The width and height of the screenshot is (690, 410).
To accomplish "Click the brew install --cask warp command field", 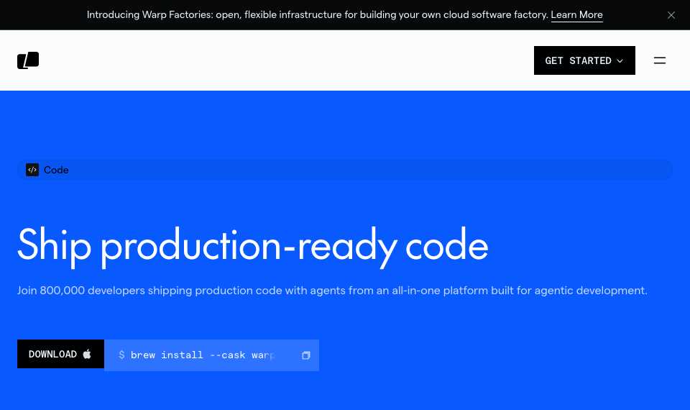I will (211, 355).
